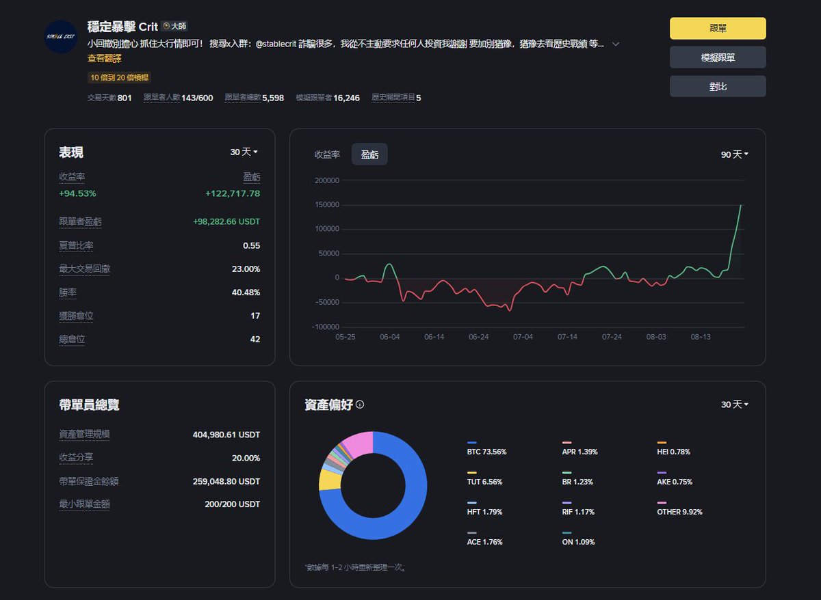The height and width of the screenshot is (600, 821).
Task: Click the TUT 6.56% legend swatch
Action: point(472,473)
